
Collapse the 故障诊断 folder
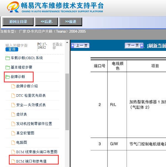(x=18, y=77)
